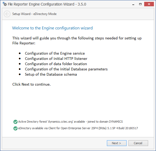Viewport: 156px width, 151px height.
Task: Click 'Setup Wizard - eDirectory Mode' header text
Action: pos(34,14)
